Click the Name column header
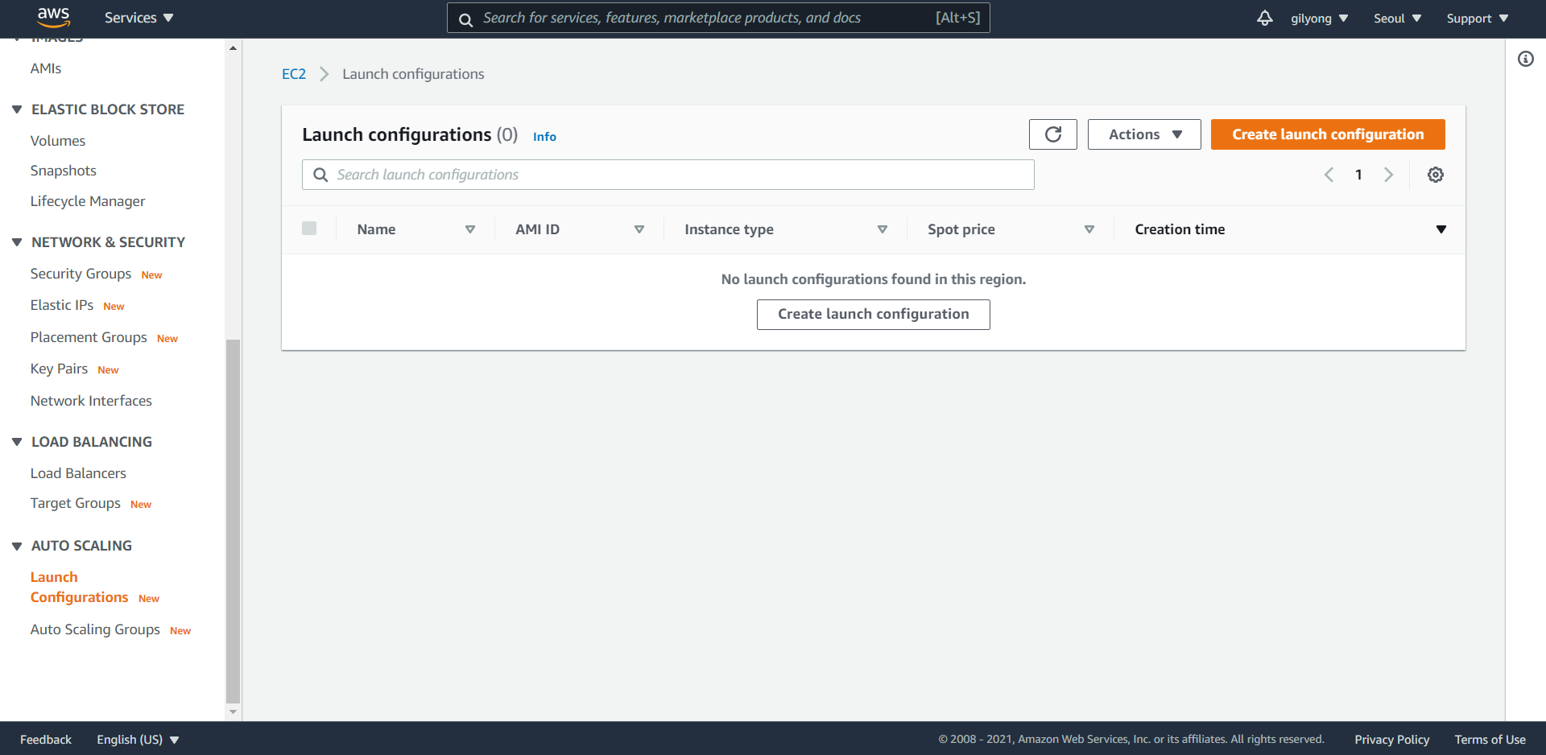The image size is (1546, 755). coord(376,229)
